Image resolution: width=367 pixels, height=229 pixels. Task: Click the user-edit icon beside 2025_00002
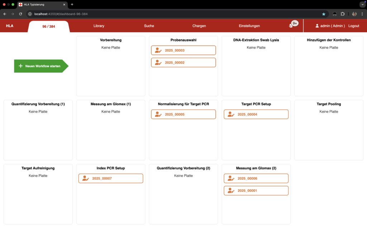(x=158, y=62)
